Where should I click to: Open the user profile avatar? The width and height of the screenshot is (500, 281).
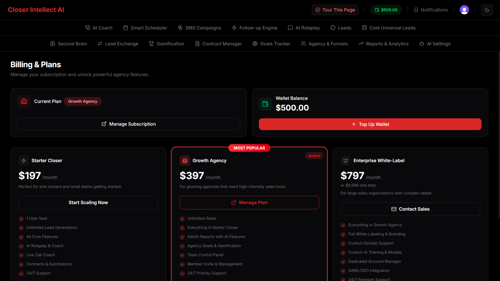point(464,10)
